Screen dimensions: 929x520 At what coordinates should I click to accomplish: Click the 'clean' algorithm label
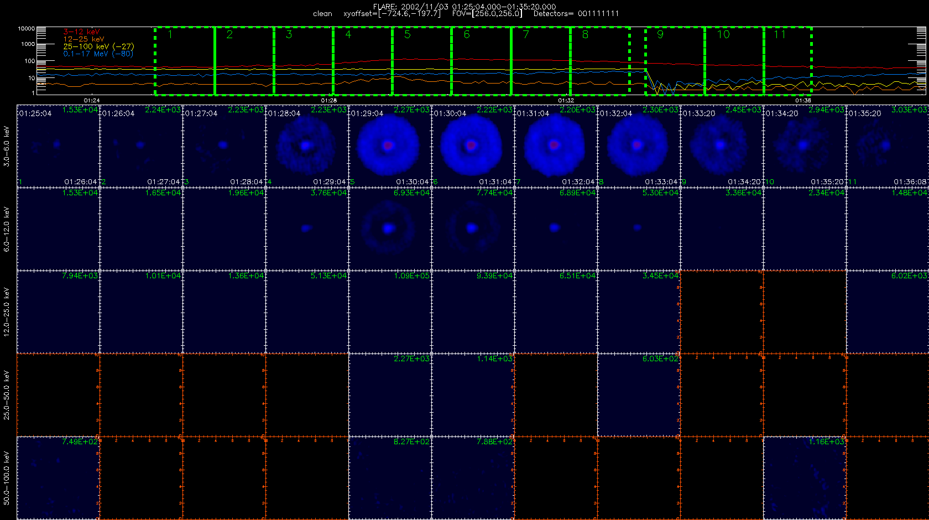tap(322, 14)
